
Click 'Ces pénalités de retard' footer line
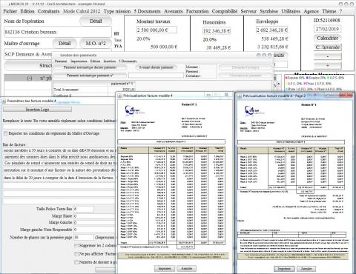(x=59, y=163)
